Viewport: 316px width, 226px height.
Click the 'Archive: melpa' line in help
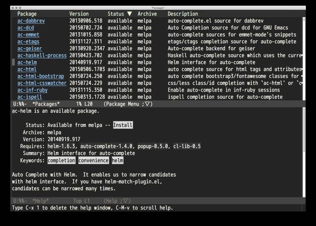tap(42, 132)
